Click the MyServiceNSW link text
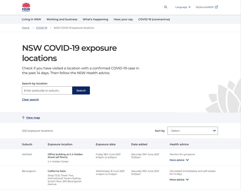241x190 pixels. (x=205, y=7)
